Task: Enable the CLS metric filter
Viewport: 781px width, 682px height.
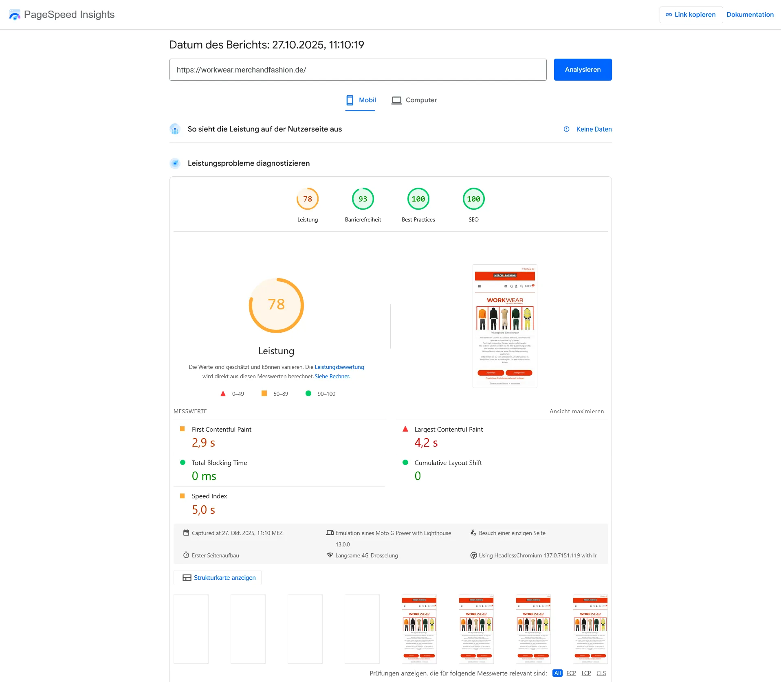Action: tap(601, 673)
